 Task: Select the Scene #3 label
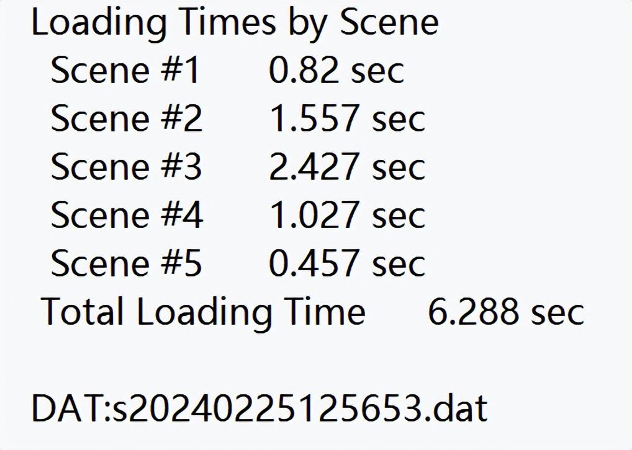coord(126,167)
